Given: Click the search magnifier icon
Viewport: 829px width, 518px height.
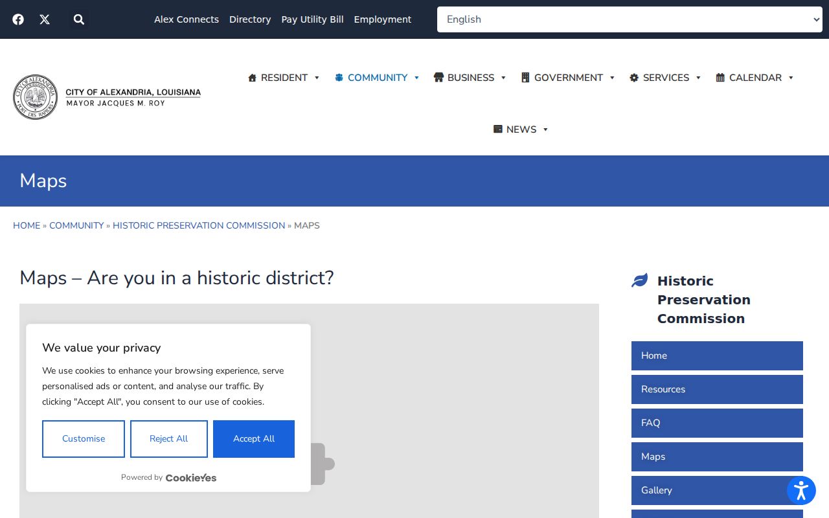Looking at the screenshot, I should (79, 19).
